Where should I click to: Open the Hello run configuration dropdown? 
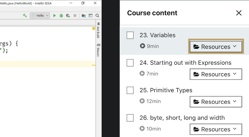click(x=40, y=16)
